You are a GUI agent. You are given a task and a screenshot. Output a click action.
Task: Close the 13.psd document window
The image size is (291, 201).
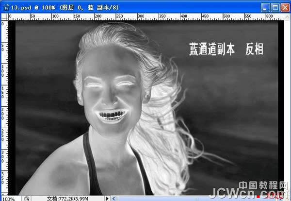[285, 8]
